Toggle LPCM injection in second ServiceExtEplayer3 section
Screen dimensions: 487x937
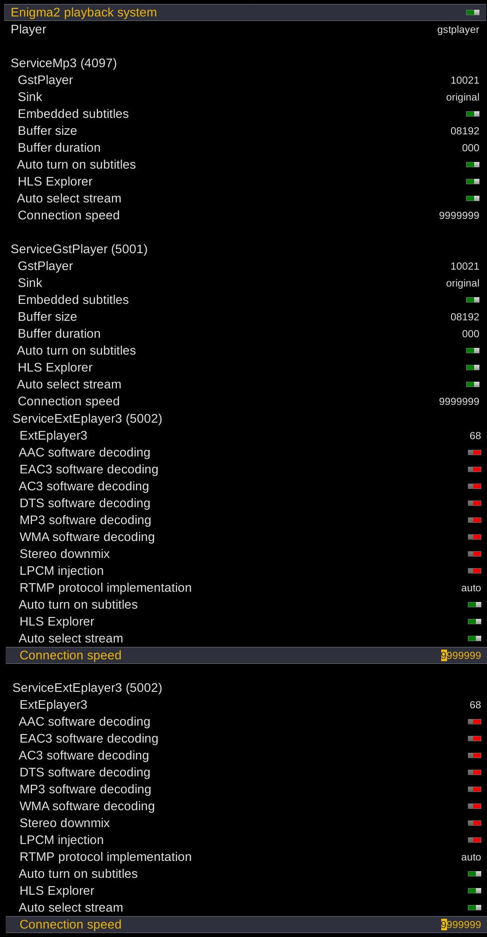[x=474, y=840]
